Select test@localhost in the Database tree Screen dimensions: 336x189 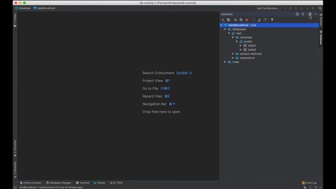tap(269, 25)
